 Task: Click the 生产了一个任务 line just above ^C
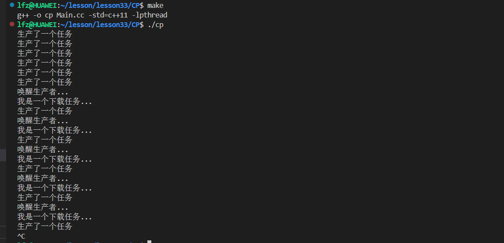click(x=45, y=226)
